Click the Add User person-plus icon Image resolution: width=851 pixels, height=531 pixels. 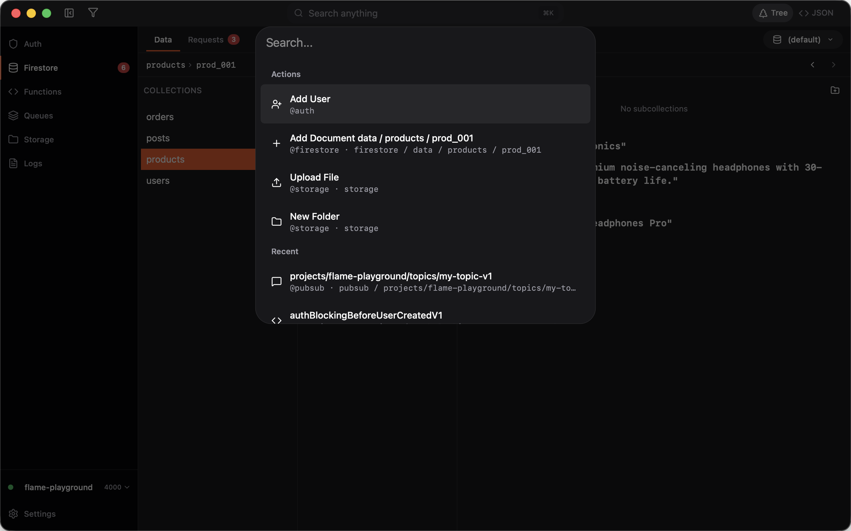[x=276, y=104]
